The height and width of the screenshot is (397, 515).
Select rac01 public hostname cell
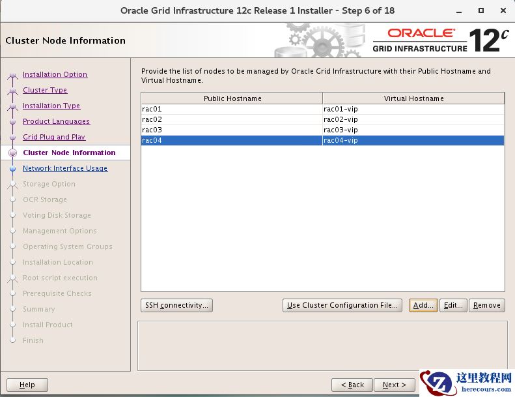232,109
